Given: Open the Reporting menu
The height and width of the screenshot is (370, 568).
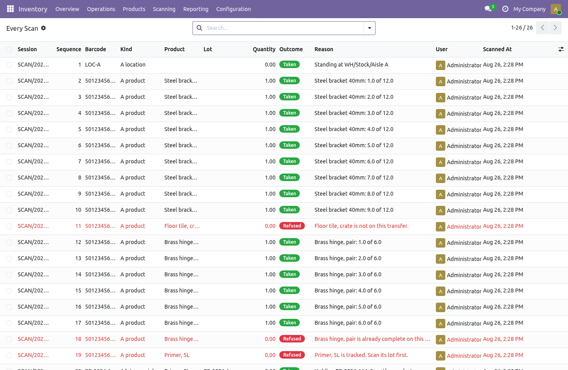Looking at the screenshot, I should click(x=196, y=9).
